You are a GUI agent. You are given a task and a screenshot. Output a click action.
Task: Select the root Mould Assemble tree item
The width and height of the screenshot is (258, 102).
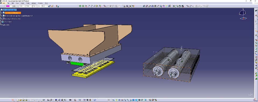coord(10,10)
